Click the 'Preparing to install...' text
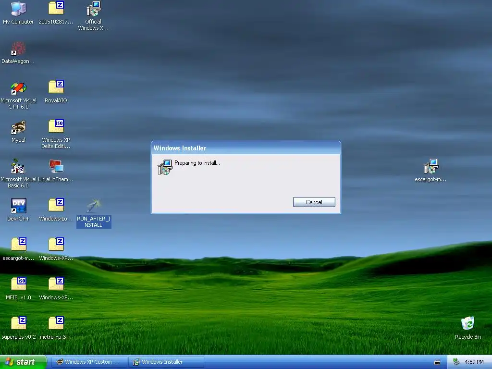492x369 pixels. coord(197,163)
